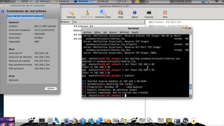Open the Menu button in top panel
The width and height of the screenshot is (224, 126).
click(x=7, y=1)
